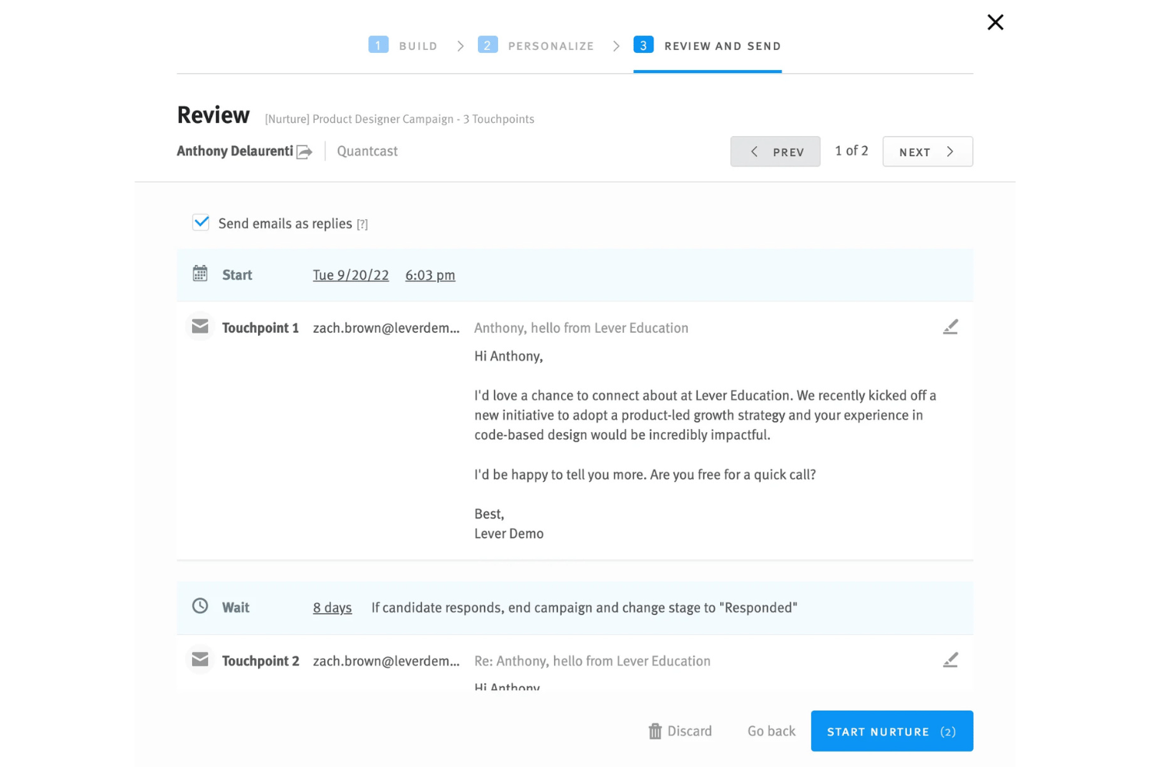Change the start time 6:03 pm
Viewport: 1150px width, 767px height.
tap(430, 275)
